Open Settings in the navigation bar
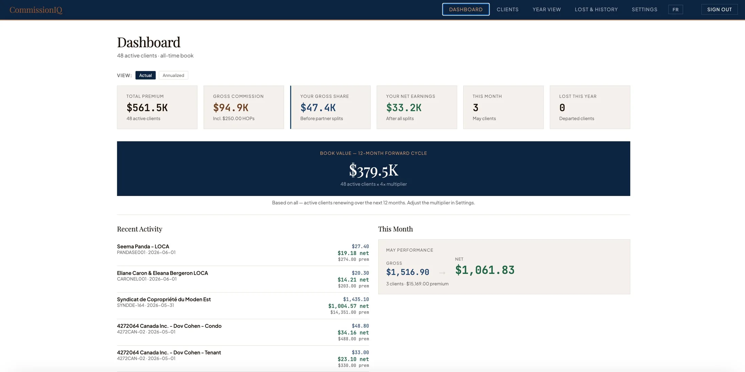 tap(644, 9)
